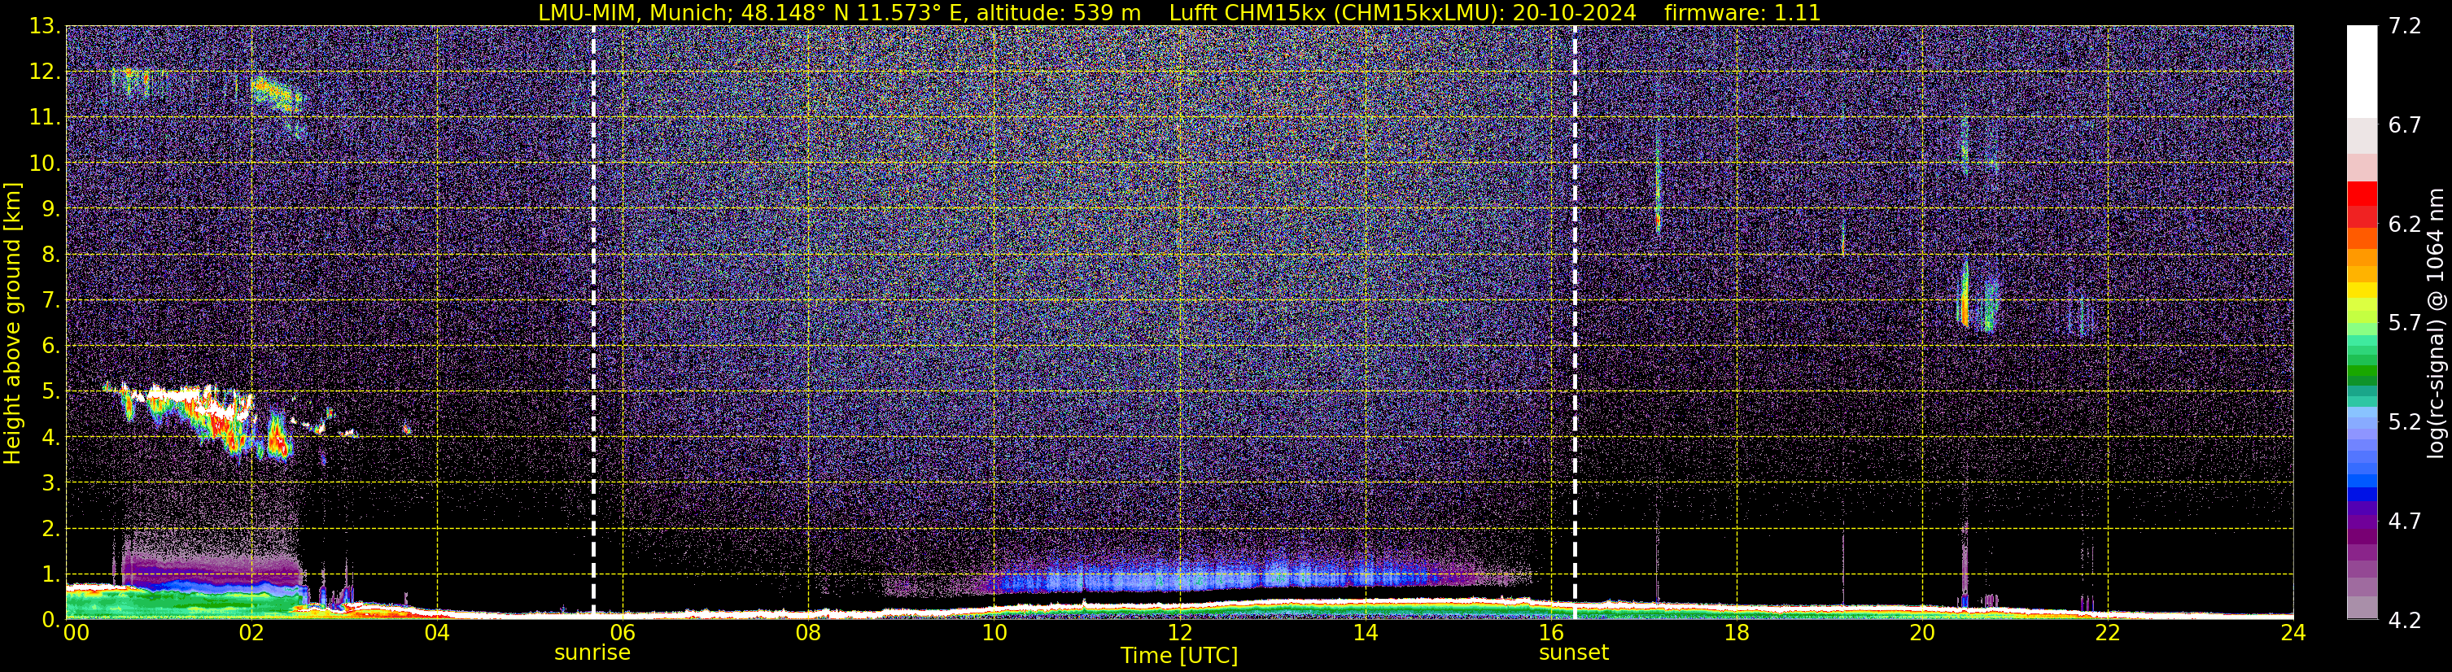Click the height axis tick '4.'
Image resolution: width=2452 pixels, height=672 pixels.
[50, 437]
